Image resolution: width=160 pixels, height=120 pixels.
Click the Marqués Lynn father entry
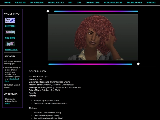pos(47,100)
